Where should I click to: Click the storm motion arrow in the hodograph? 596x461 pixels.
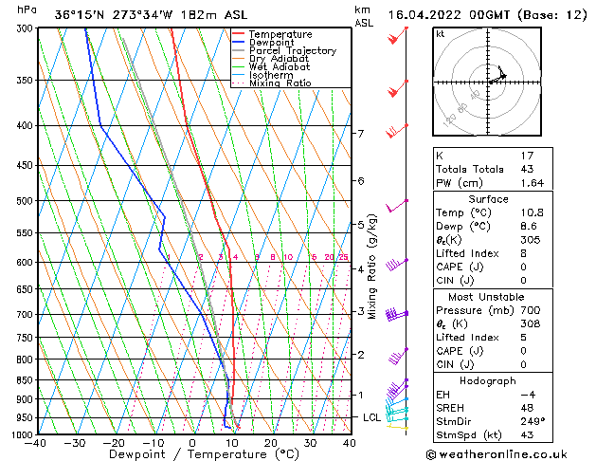pos(498,79)
